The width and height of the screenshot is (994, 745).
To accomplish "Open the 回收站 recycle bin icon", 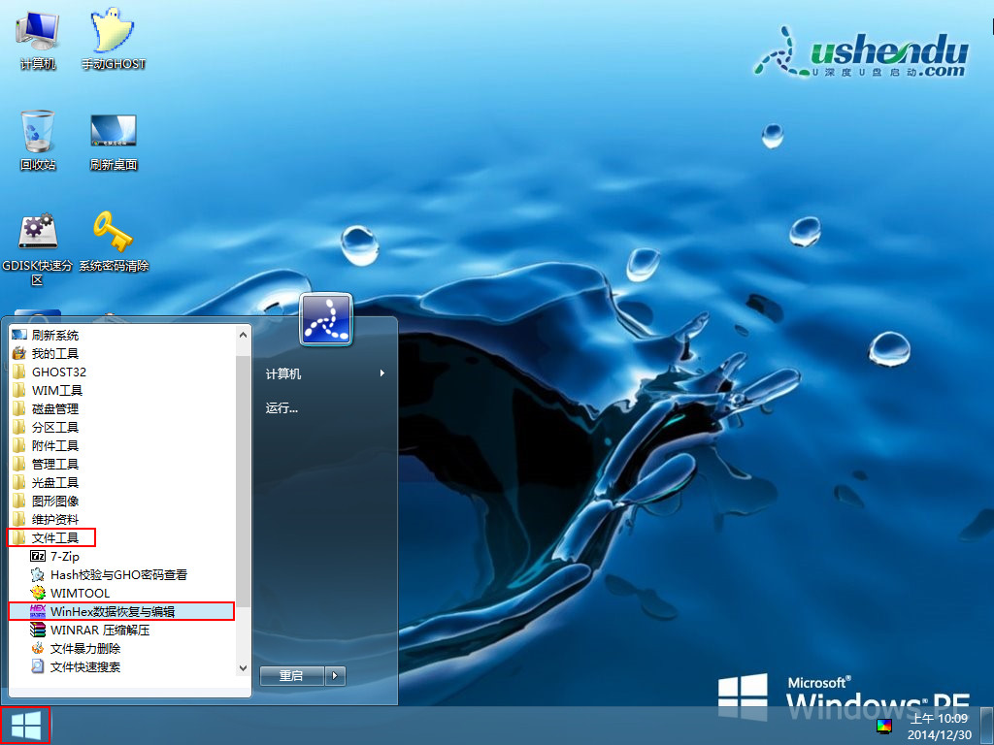I will tap(38, 140).
